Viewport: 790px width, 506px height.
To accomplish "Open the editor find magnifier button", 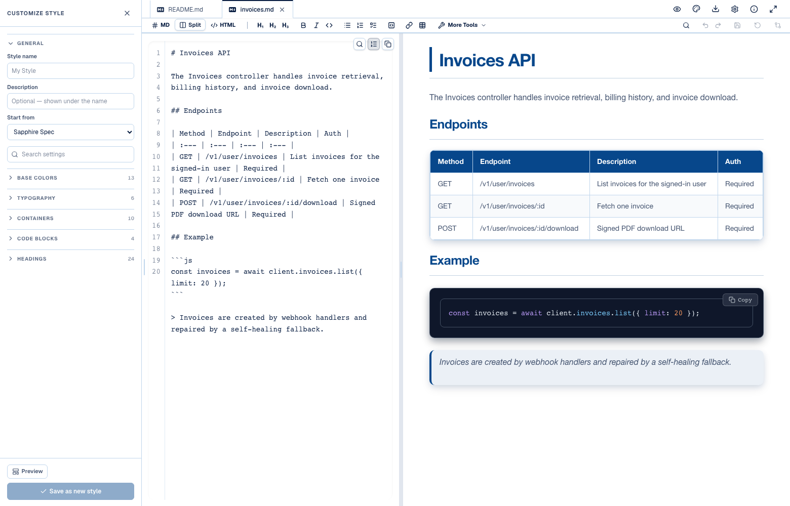I will pos(360,44).
